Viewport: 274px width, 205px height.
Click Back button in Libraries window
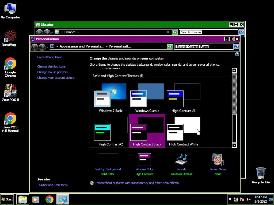40,32
